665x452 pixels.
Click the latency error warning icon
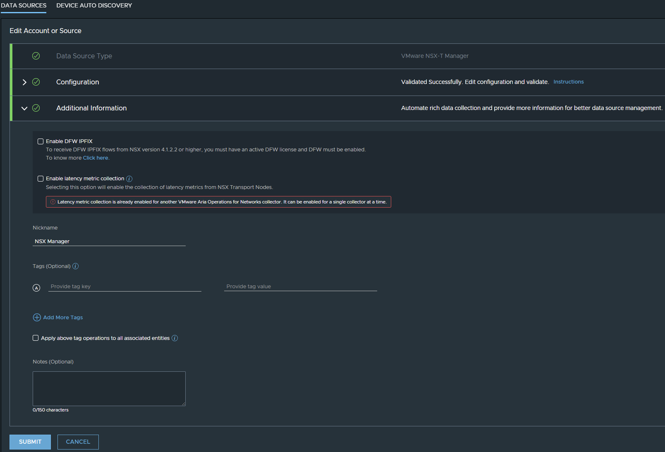point(53,202)
